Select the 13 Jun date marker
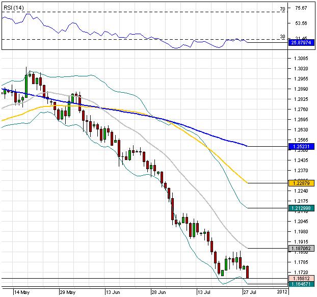This screenshot has width=317, height=297. click(x=113, y=292)
